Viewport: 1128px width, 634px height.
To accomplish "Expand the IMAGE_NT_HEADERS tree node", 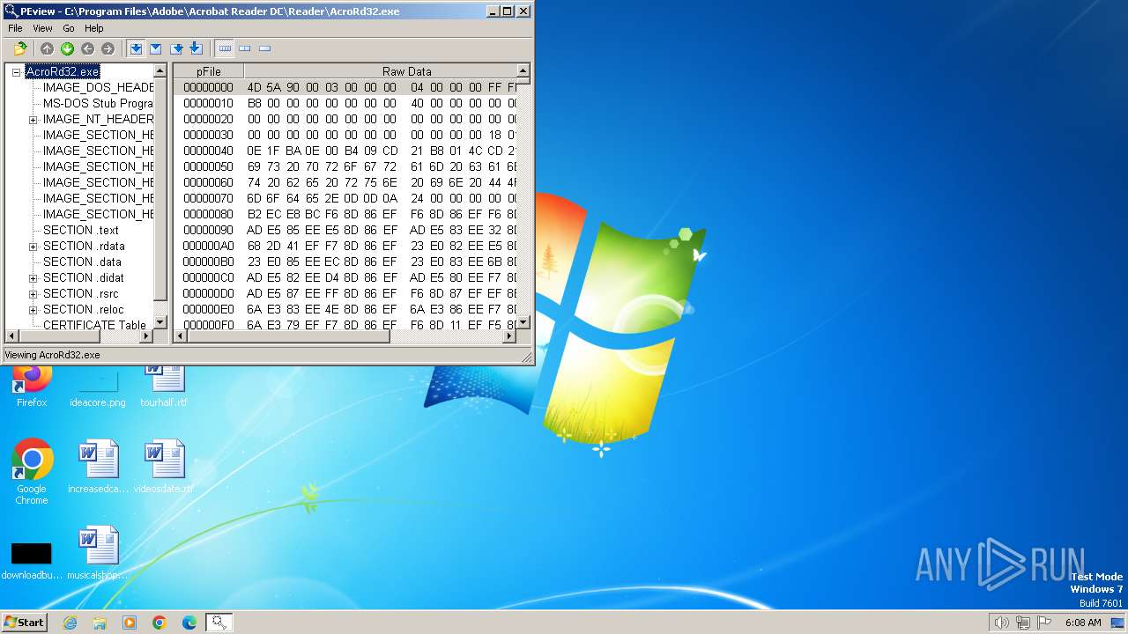I will [33, 120].
